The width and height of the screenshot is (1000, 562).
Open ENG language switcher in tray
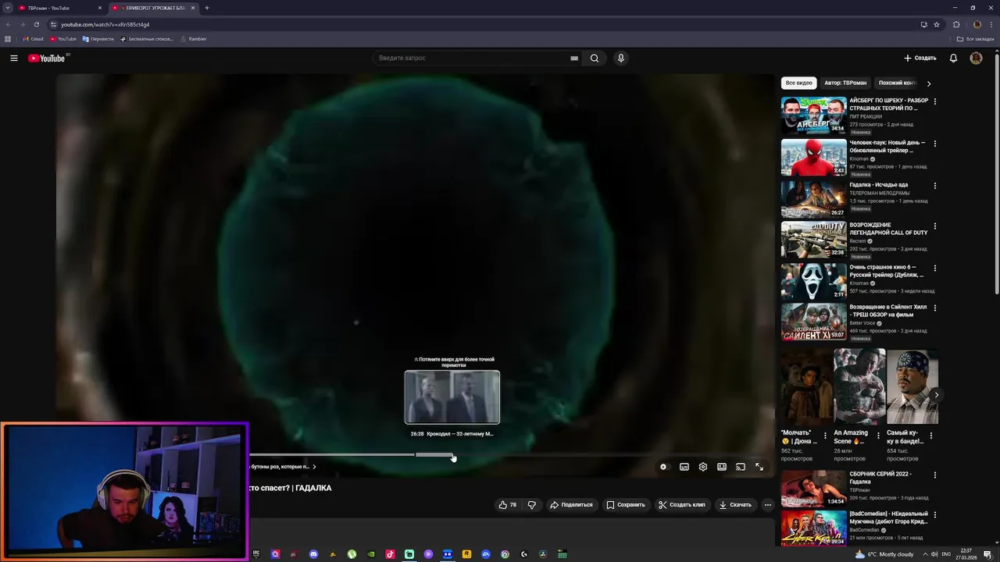coord(946,554)
